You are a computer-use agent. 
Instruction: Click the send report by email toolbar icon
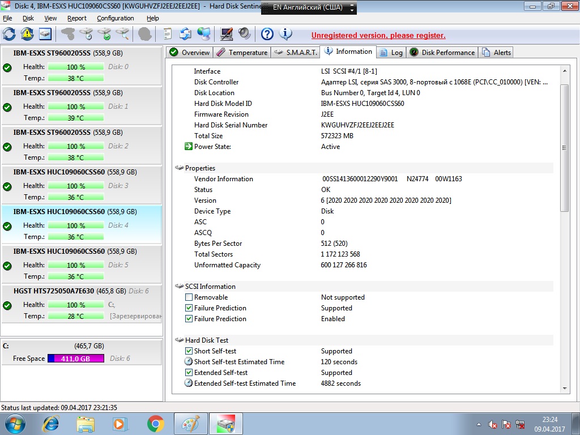tap(185, 34)
